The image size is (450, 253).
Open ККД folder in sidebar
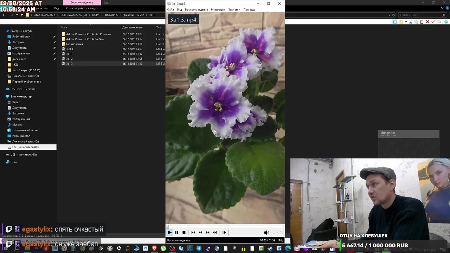(x=15, y=65)
